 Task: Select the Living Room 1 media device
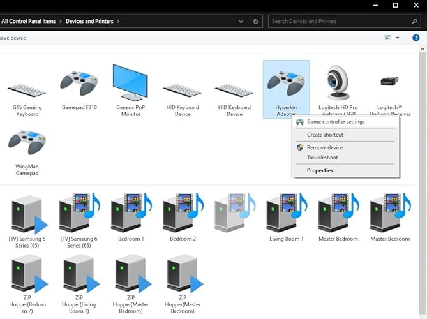(x=286, y=218)
